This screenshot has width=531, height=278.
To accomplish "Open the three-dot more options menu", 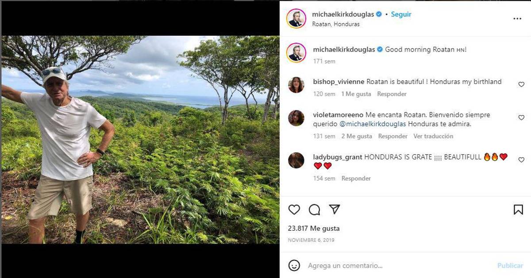I will 517,19.
